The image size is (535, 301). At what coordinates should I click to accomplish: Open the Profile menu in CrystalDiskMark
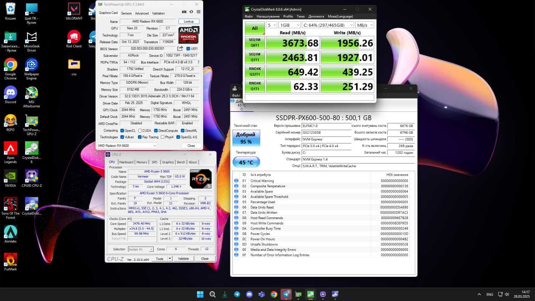tap(288, 16)
